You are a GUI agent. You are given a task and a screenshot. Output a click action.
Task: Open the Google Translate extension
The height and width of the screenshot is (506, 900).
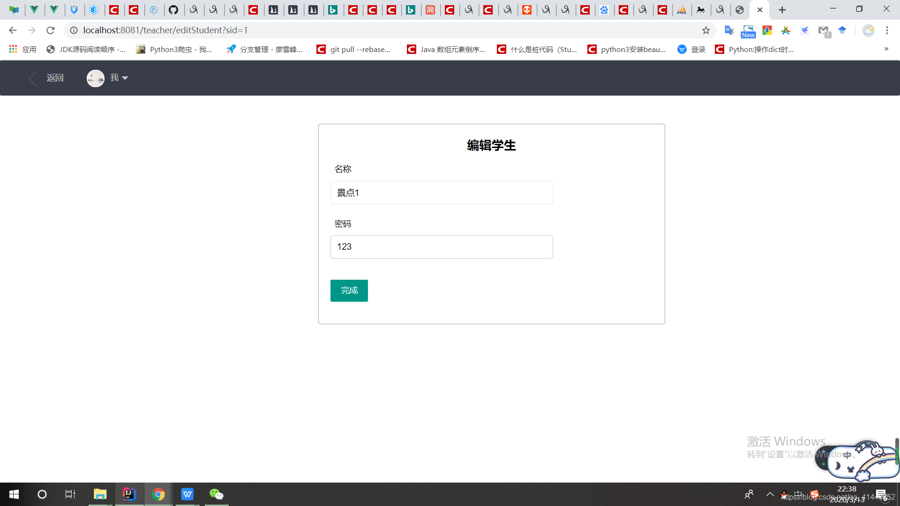point(729,30)
